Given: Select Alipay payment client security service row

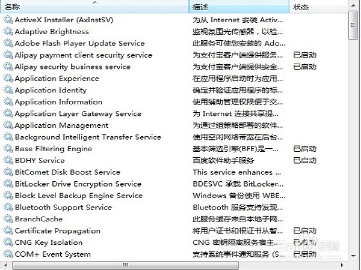Looking at the screenshot, I should [174, 55].
